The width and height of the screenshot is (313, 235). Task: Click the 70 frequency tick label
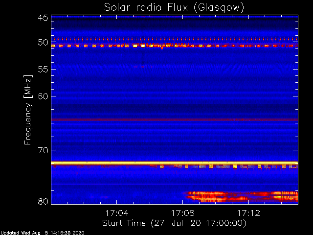(x=43, y=150)
